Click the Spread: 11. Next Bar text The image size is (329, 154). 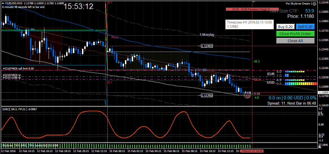point(292,103)
